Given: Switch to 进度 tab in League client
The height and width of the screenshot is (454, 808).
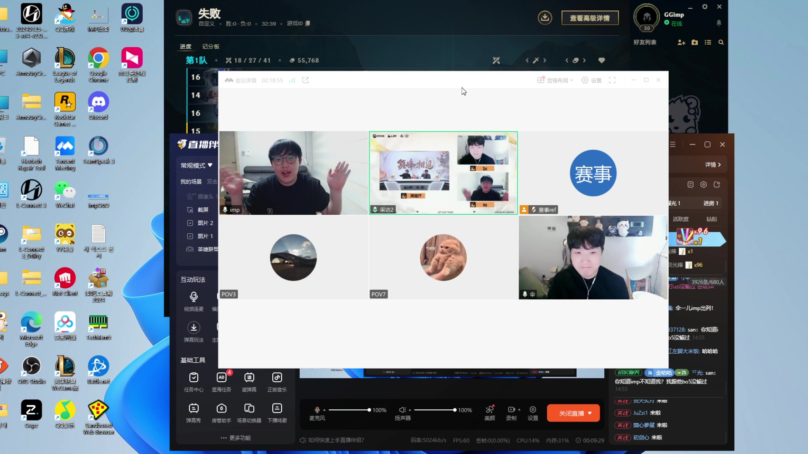Looking at the screenshot, I should pyautogui.click(x=186, y=47).
